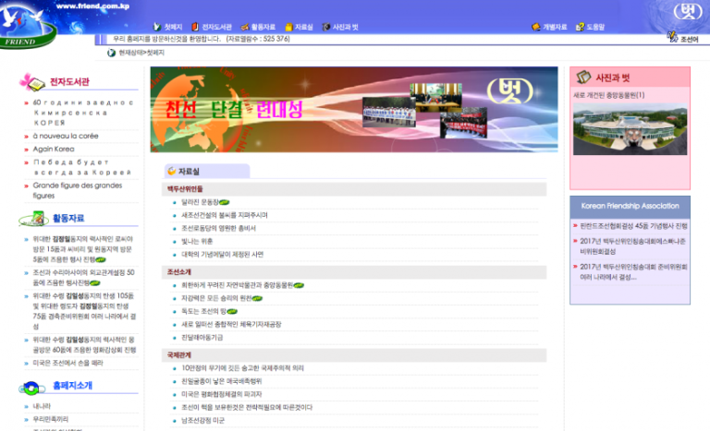Open the 탄생 105돐 준비위원회 activity item

point(84,311)
